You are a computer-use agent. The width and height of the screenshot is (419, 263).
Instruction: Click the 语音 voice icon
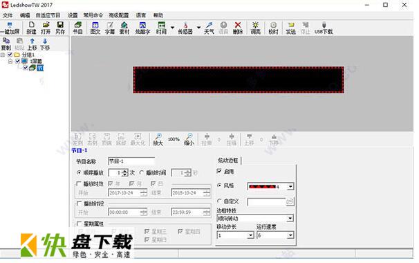pos(223,28)
